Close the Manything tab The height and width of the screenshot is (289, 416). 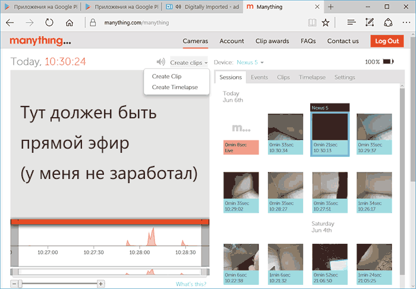317,7
